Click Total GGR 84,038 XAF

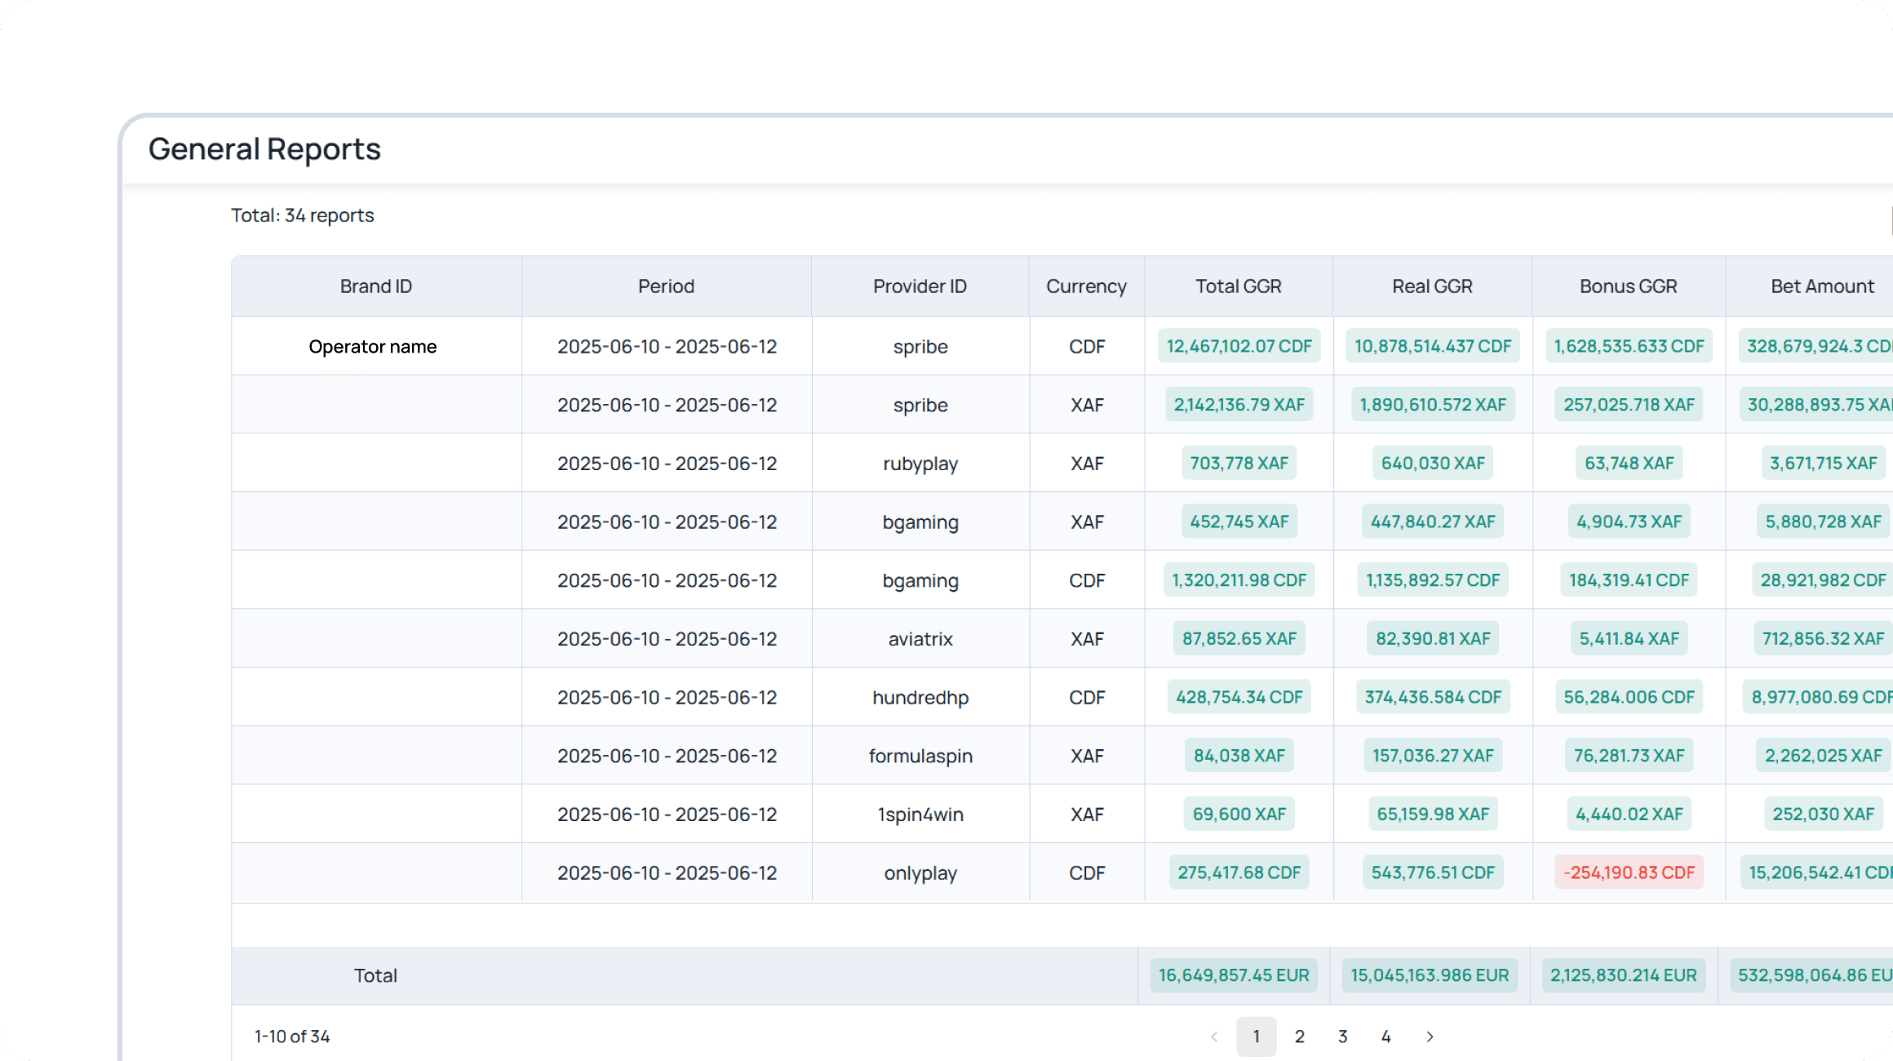point(1239,756)
